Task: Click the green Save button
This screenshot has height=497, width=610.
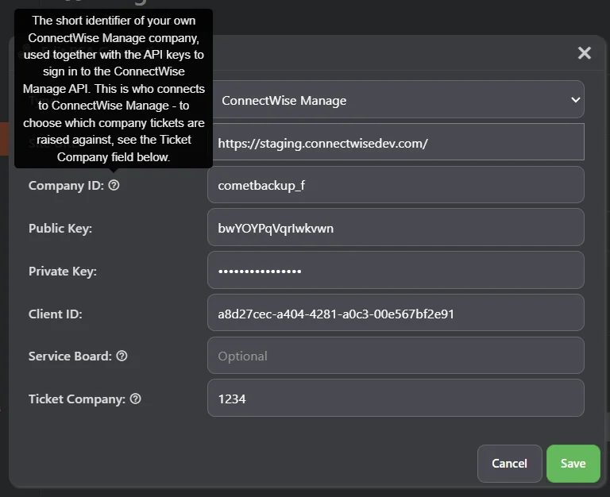Action: click(x=573, y=464)
